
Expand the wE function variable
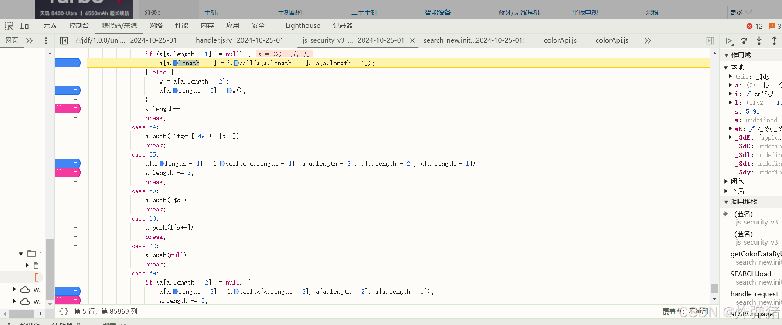coord(731,129)
